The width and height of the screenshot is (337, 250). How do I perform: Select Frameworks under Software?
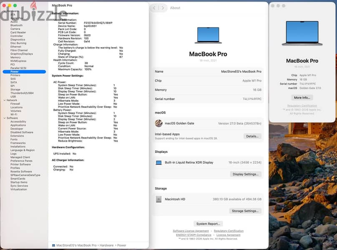click(18, 143)
